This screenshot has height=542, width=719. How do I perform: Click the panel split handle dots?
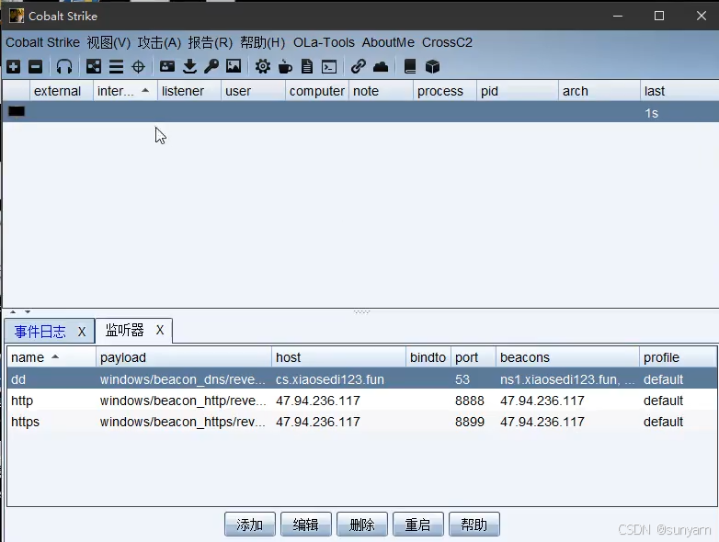click(361, 311)
